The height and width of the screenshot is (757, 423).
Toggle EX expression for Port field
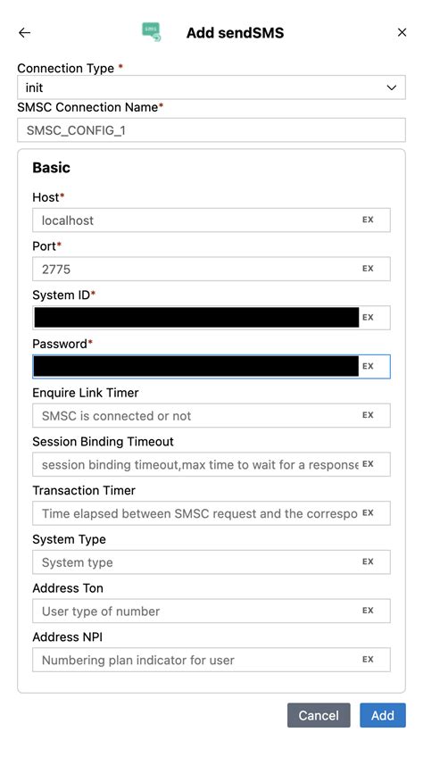pyautogui.click(x=368, y=269)
